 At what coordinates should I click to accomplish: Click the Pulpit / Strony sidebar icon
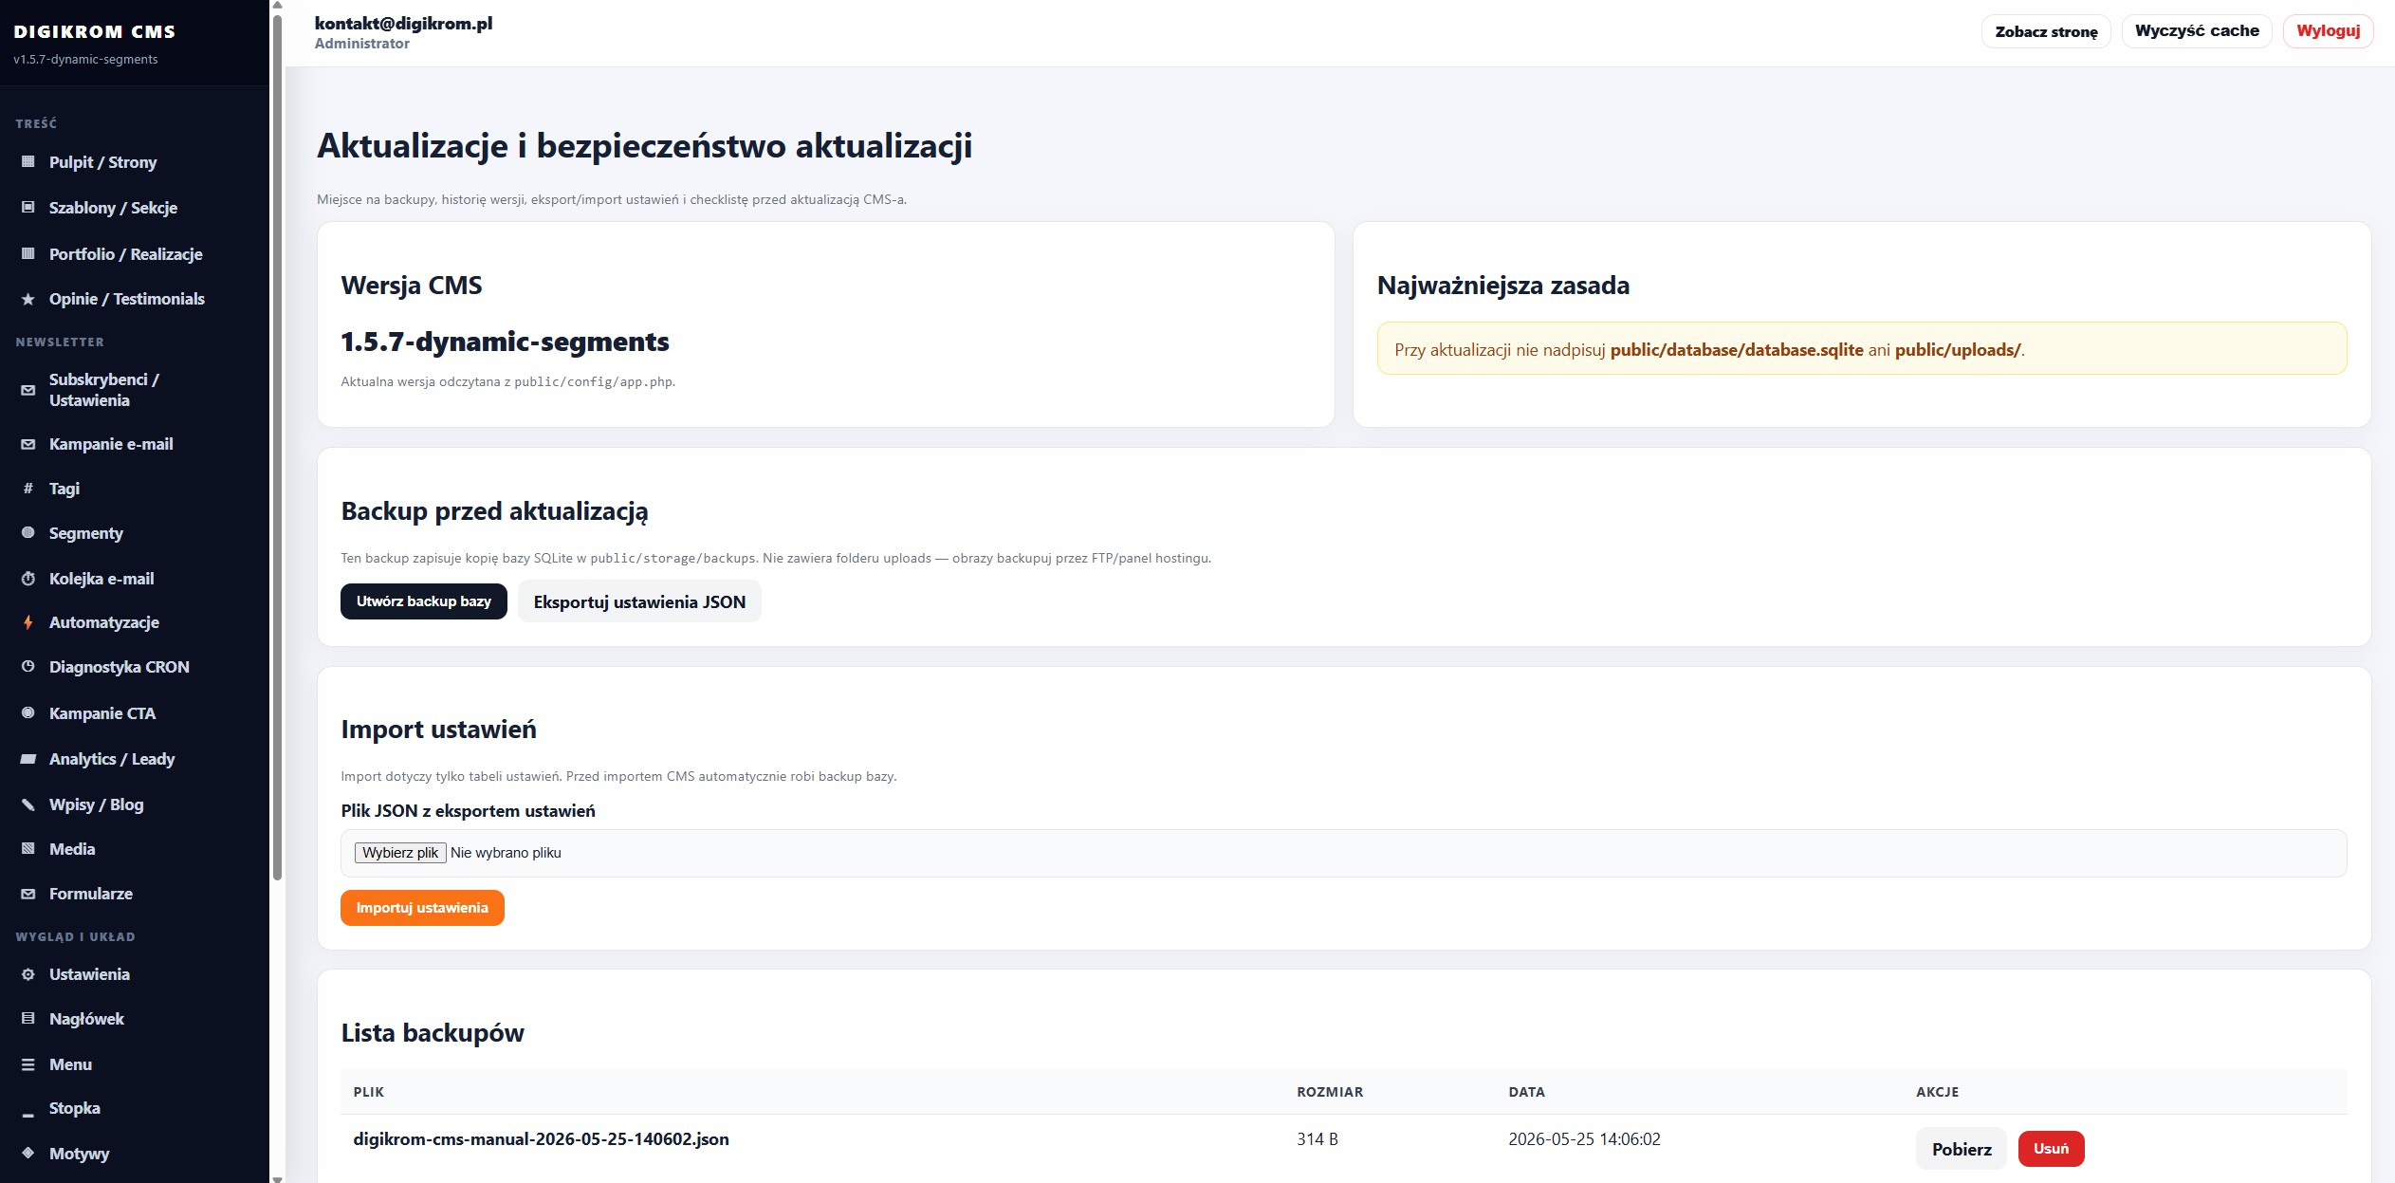coord(28,161)
